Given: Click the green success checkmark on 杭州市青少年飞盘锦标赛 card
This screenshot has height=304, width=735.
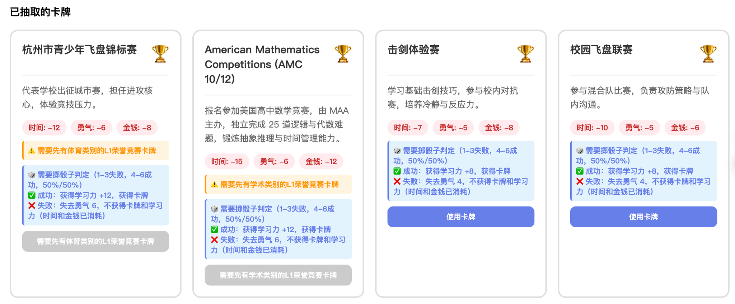Looking at the screenshot, I should [32, 195].
